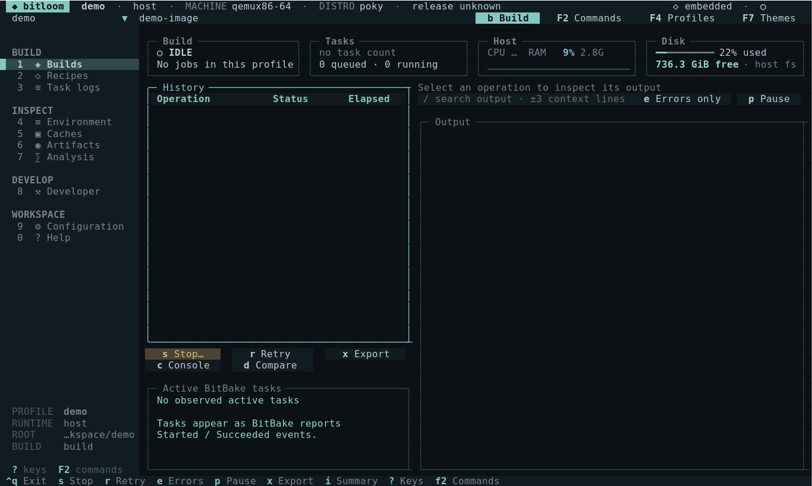
Task: Toggle Pause on the output panel
Action: [769, 99]
